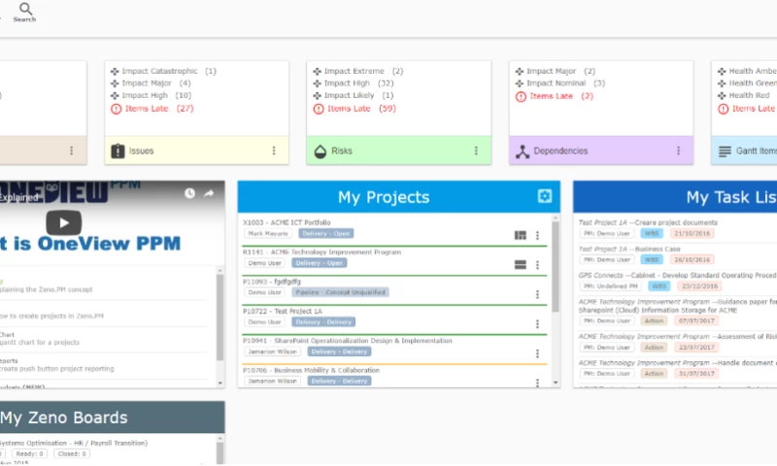The height and width of the screenshot is (466, 777).
Task: Click board view icon for X1003 project
Action: 520,234
